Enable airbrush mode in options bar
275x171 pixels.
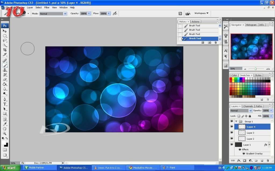[115, 13]
